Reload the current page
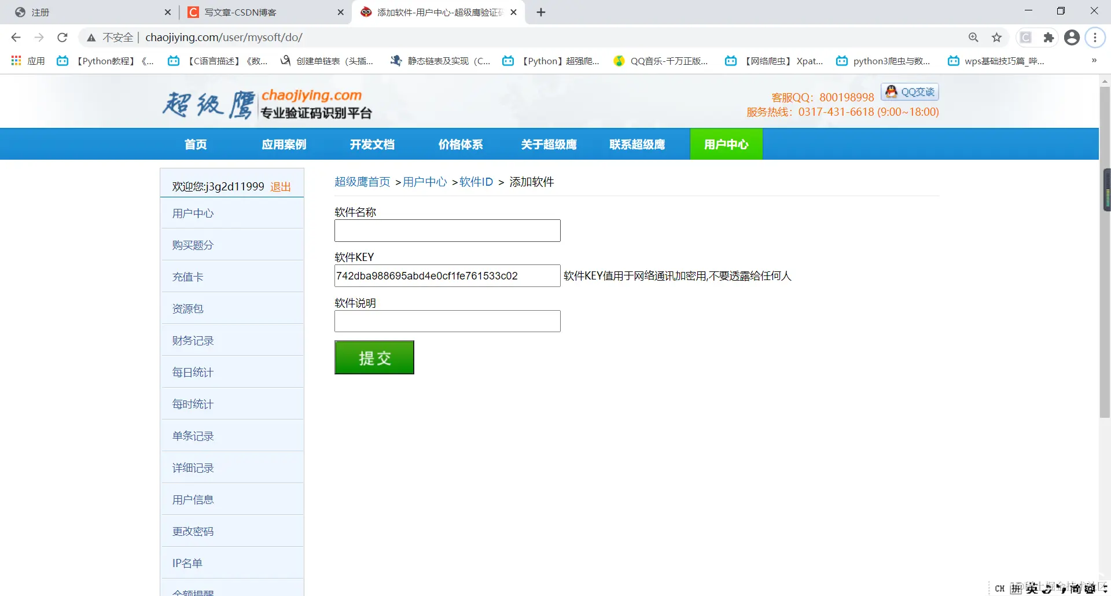Image resolution: width=1111 pixels, height=596 pixels. [x=62, y=37]
